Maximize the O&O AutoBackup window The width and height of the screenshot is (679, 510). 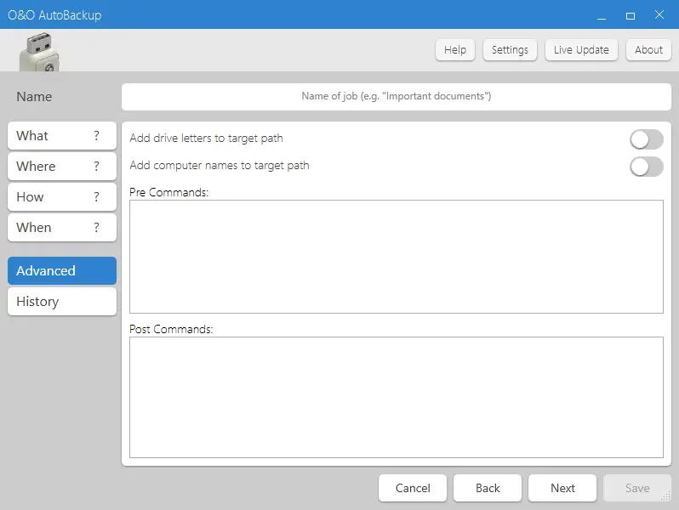click(630, 15)
